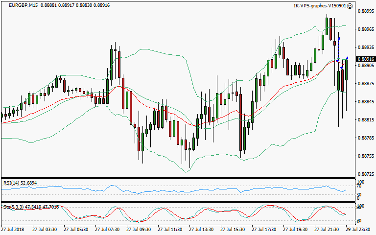Click the 27 Jul 17:30 time label
Viewport: 376px width, 235px height.
264,230
